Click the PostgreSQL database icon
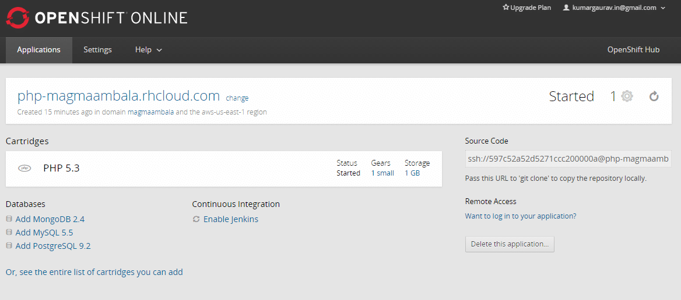The width and height of the screenshot is (681, 300). tap(9, 246)
